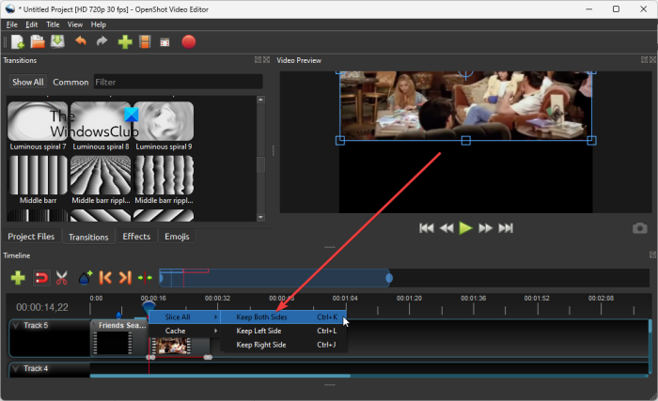Screen dimensions: 658x401
Task: Click the red Export Video button
Action: tap(188, 42)
